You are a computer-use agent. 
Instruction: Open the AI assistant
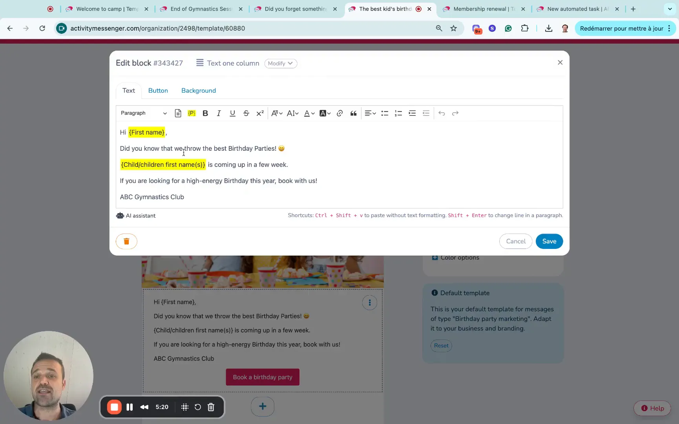[x=136, y=216]
